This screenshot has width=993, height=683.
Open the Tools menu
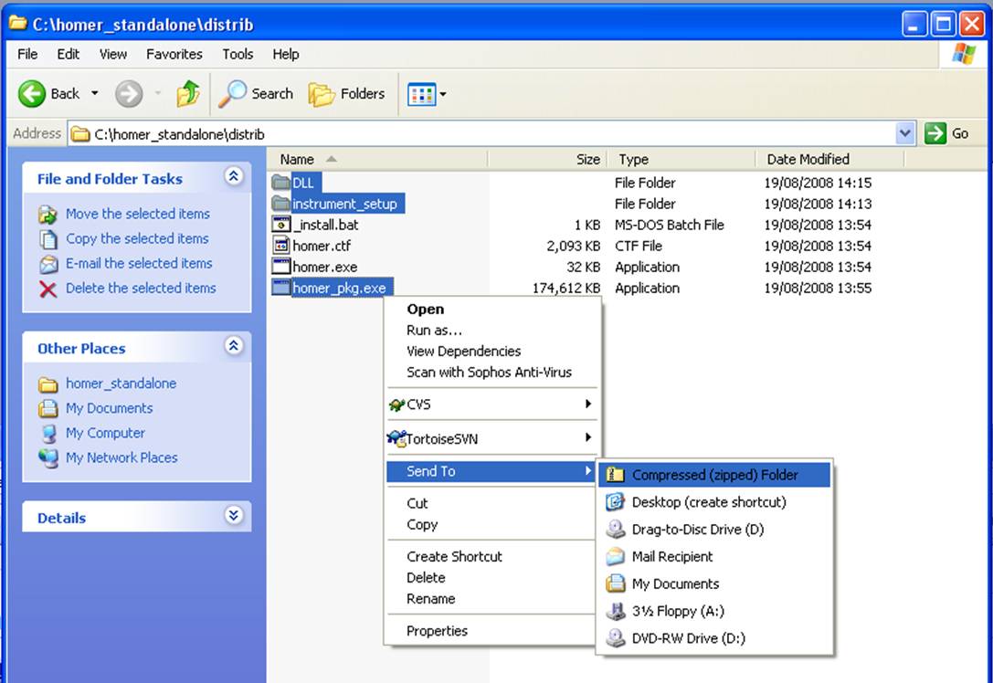point(238,54)
